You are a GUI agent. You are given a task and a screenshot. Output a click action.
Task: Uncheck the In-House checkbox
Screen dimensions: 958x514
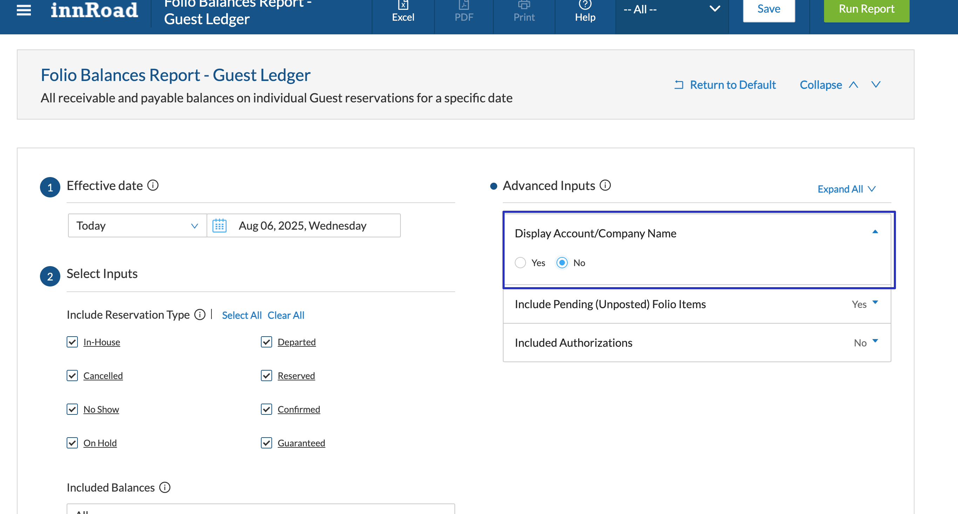[x=72, y=342]
